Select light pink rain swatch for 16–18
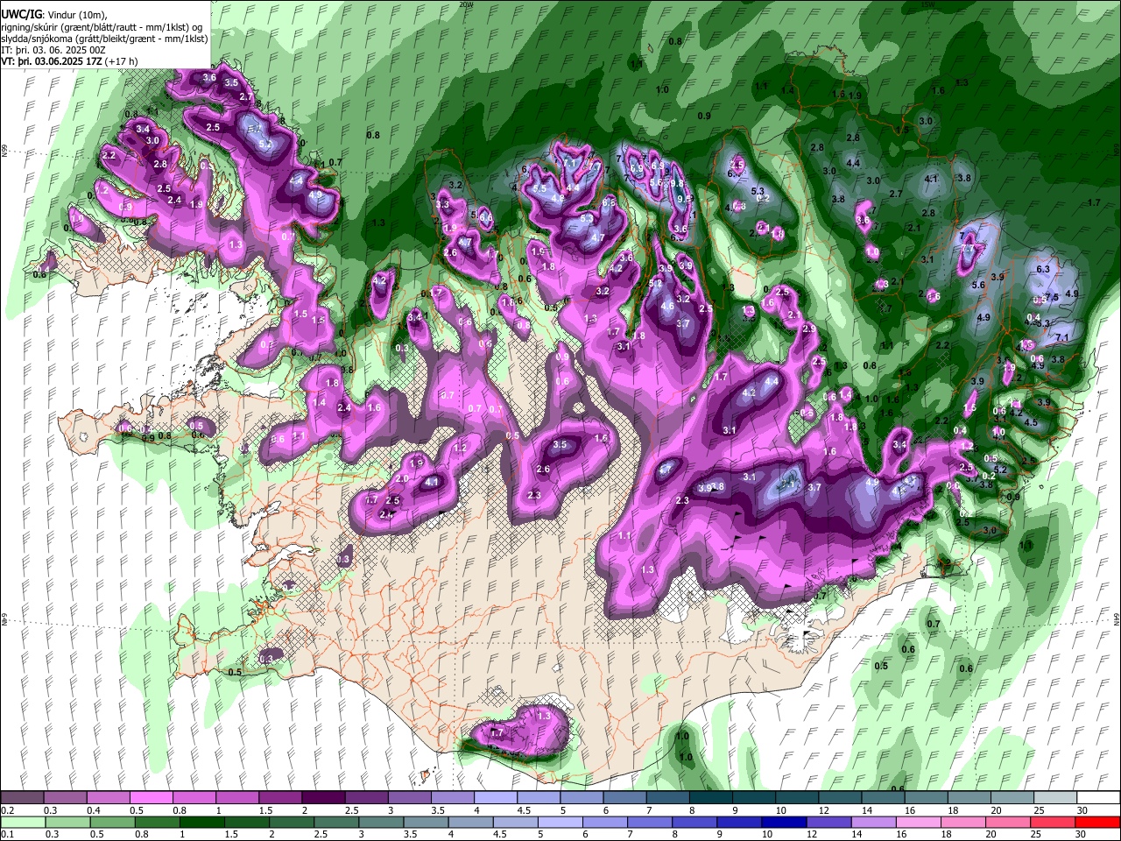Screen dimensions: 1121x841 (920, 823)
